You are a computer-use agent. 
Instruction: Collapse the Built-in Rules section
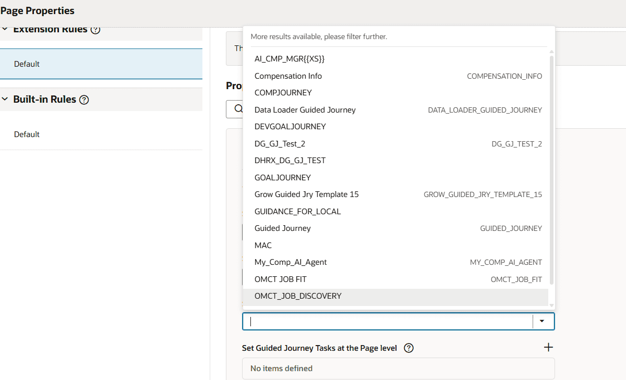coord(5,99)
